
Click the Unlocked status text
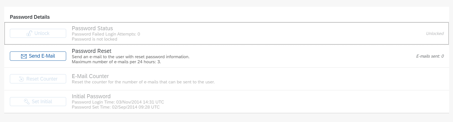point(435,34)
